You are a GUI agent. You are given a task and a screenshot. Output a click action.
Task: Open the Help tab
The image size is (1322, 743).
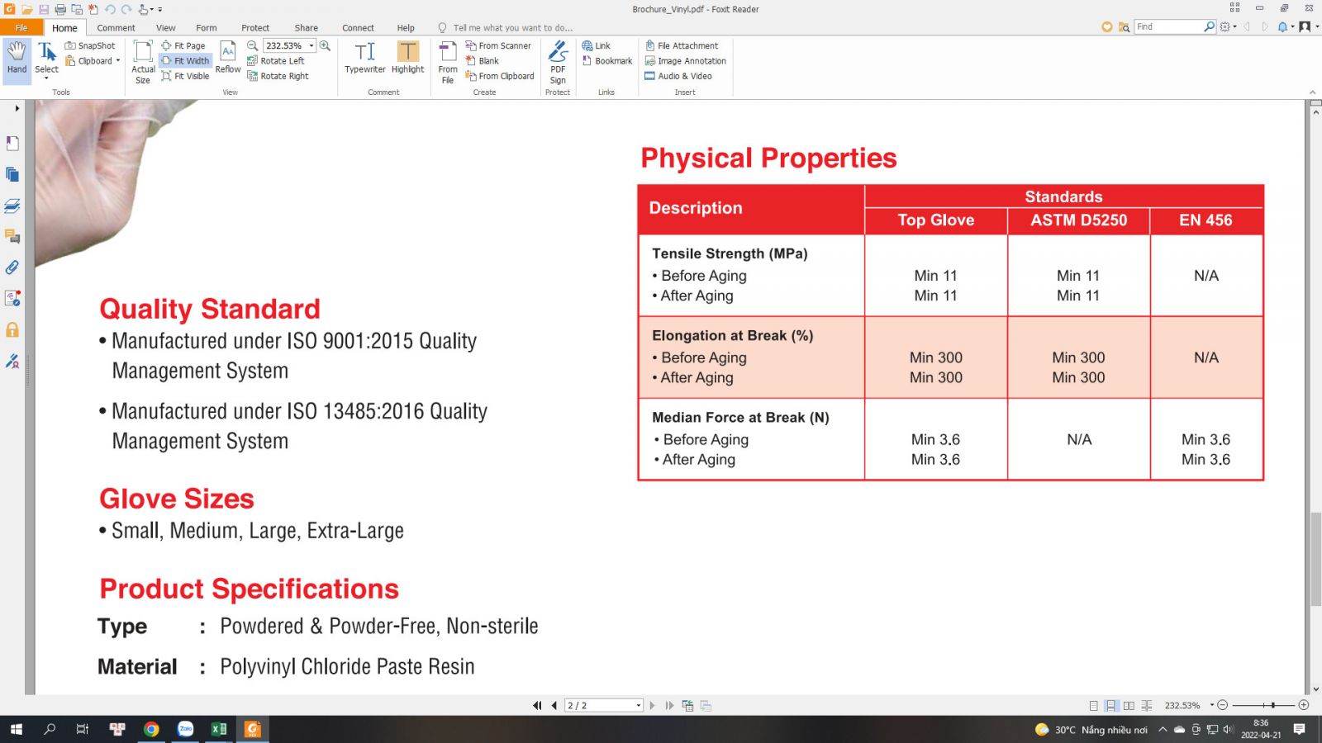[x=406, y=27]
